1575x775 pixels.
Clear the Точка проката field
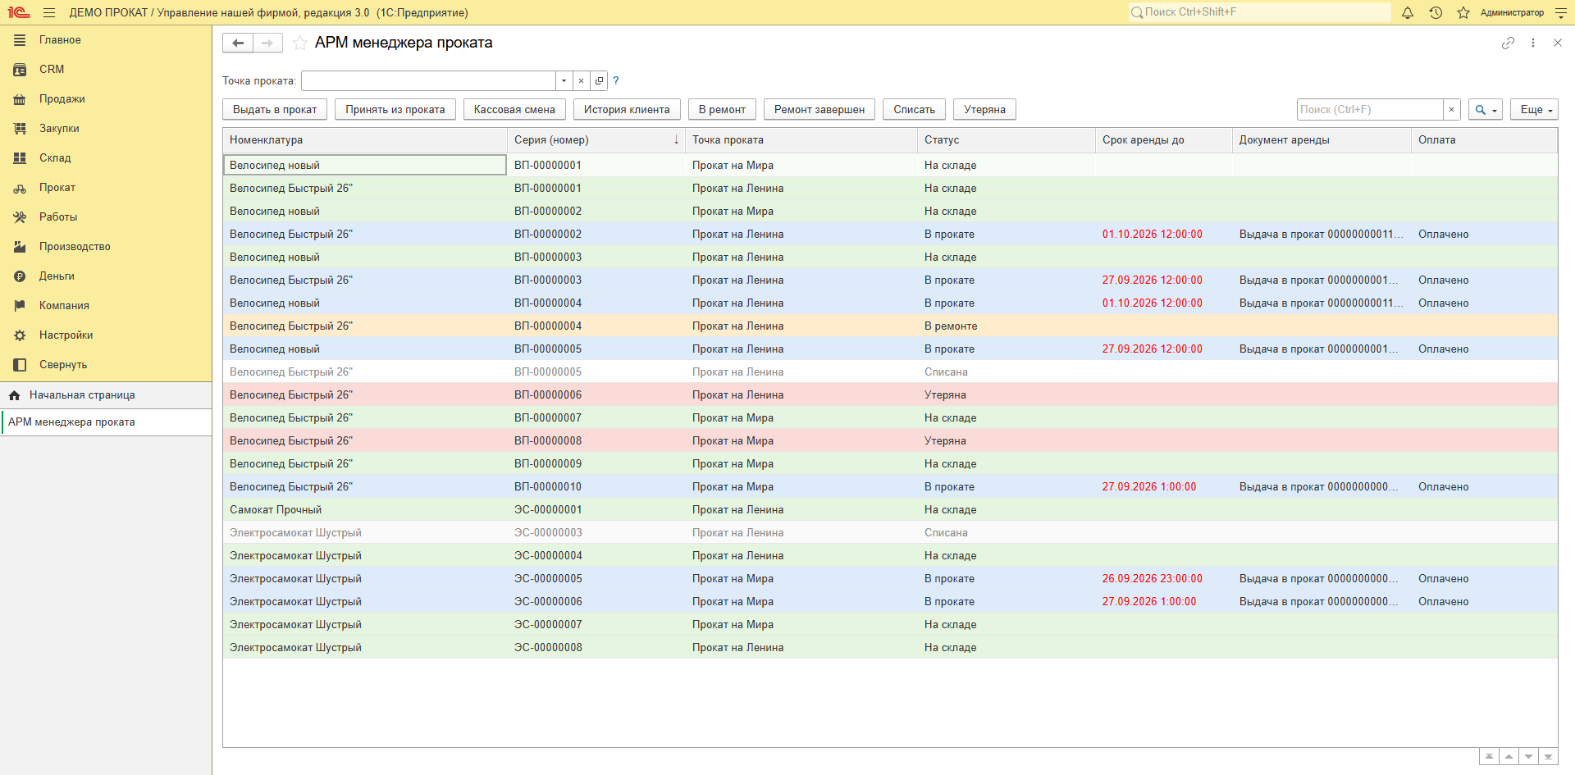click(581, 80)
